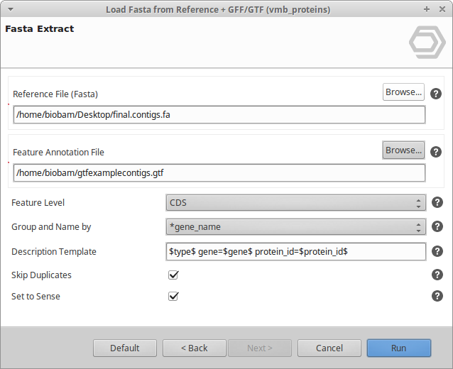
Task: Click help icon for Feature Annotation File
Action: click(x=436, y=152)
